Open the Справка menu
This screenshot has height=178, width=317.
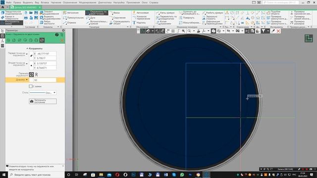(154, 2)
